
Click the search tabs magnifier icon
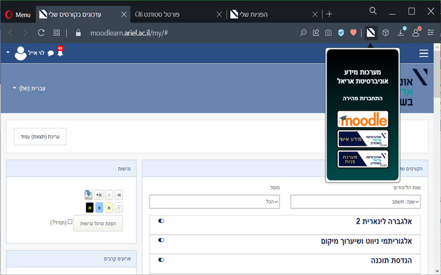pyautogui.click(x=373, y=11)
